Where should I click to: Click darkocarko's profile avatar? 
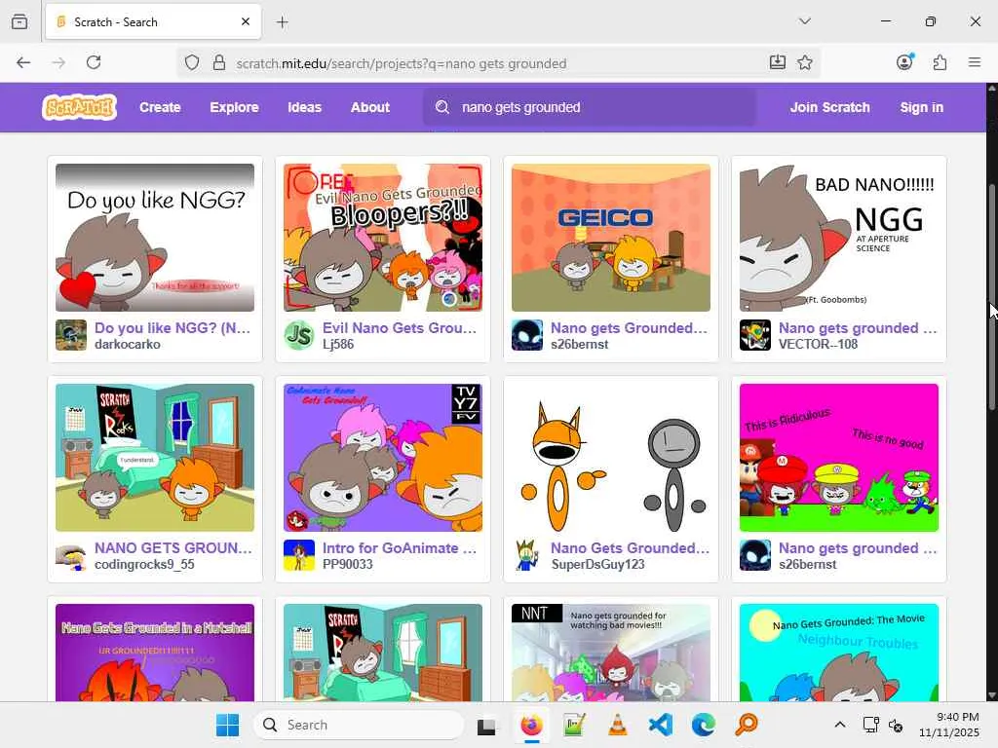70,335
